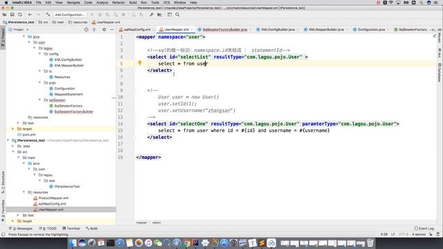Open the Messages tool window
Viewport: 443px width, 249px height.
[21, 228]
